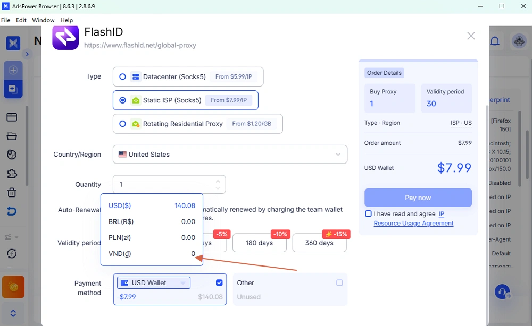Click the blue undo arrow sidebar icon

[12, 211]
